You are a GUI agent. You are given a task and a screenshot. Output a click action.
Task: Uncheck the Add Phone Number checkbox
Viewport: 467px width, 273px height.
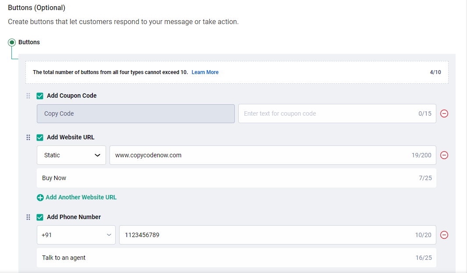click(x=40, y=217)
